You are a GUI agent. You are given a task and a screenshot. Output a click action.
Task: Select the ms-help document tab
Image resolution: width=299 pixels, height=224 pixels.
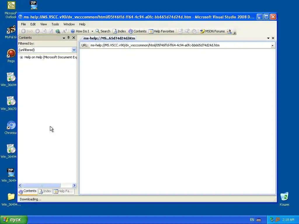[x=109, y=38]
